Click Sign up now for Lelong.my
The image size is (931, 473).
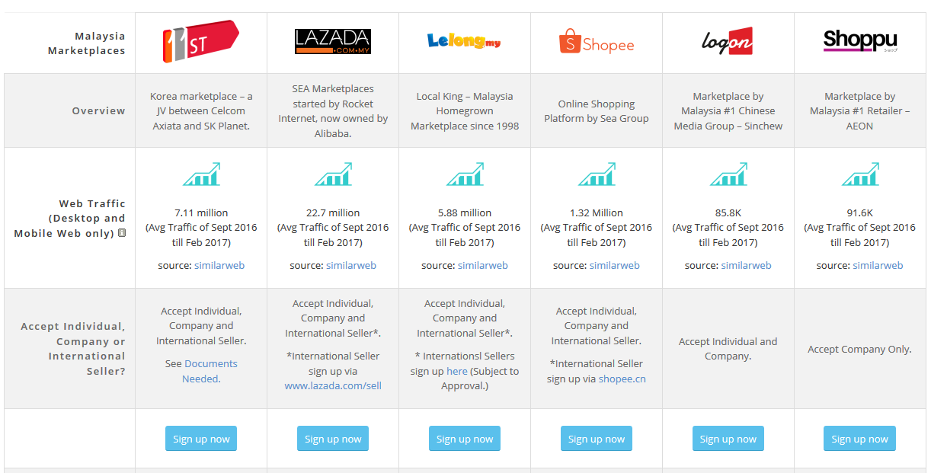tap(464, 438)
